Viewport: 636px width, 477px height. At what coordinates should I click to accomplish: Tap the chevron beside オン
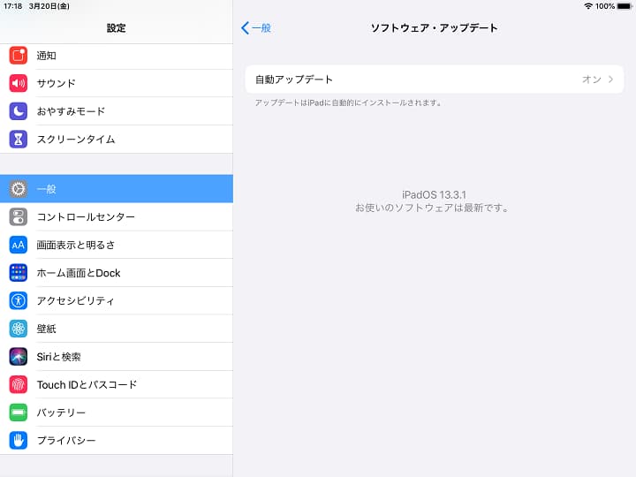click(611, 79)
